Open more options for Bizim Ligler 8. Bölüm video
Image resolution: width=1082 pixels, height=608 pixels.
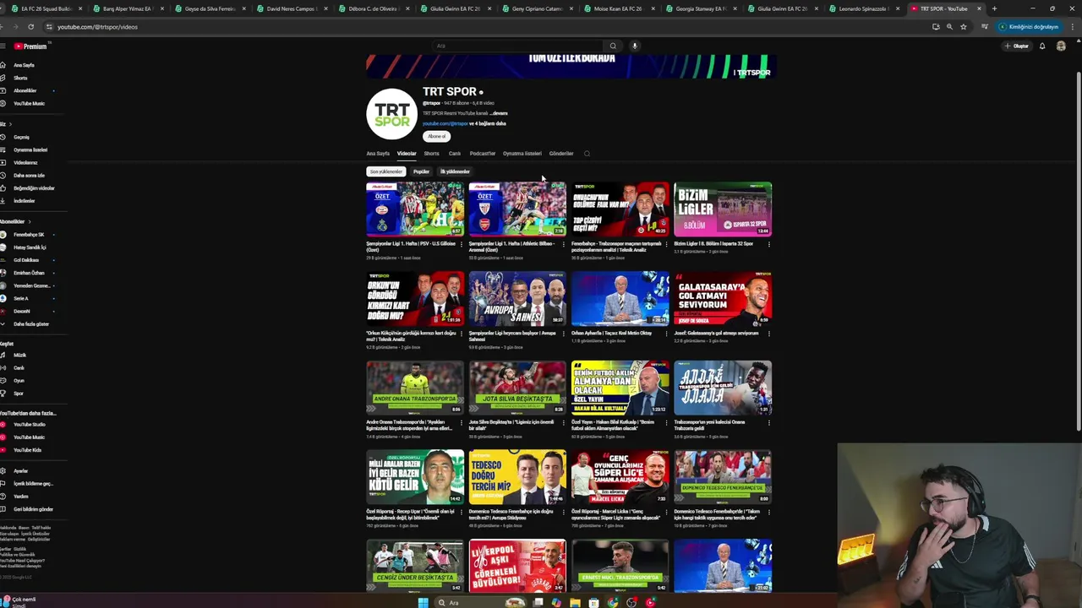[768, 244]
